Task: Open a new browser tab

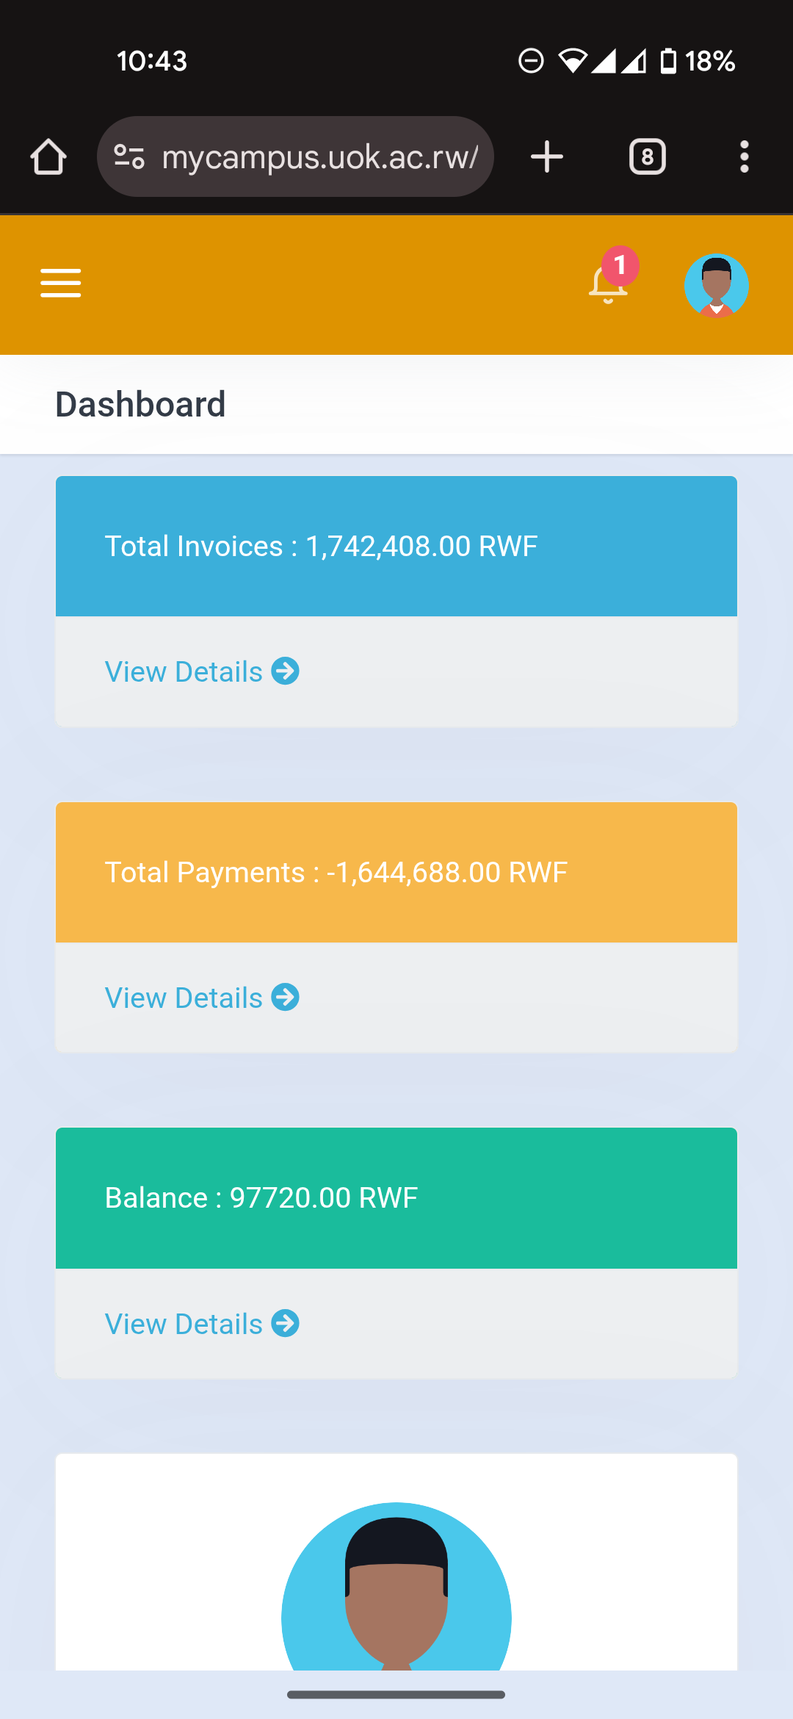Action: pos(546,156)
